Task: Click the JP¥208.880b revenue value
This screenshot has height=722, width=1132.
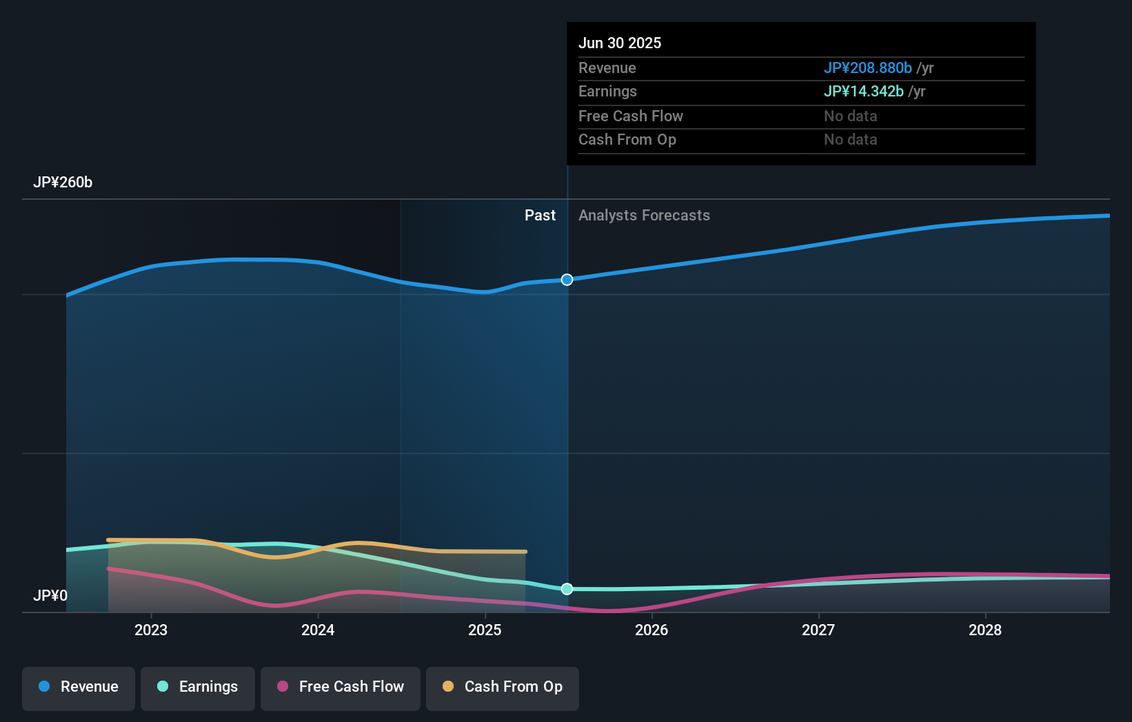Action: coord(868,68)
